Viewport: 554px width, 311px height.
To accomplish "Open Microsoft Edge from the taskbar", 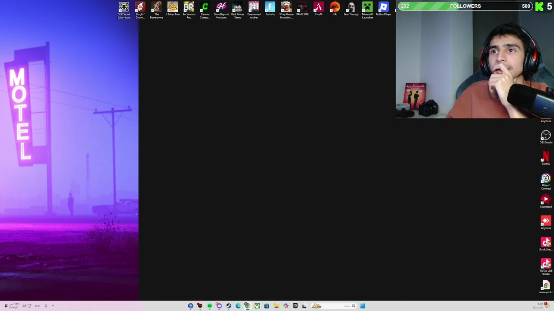I will pos(238,306).
